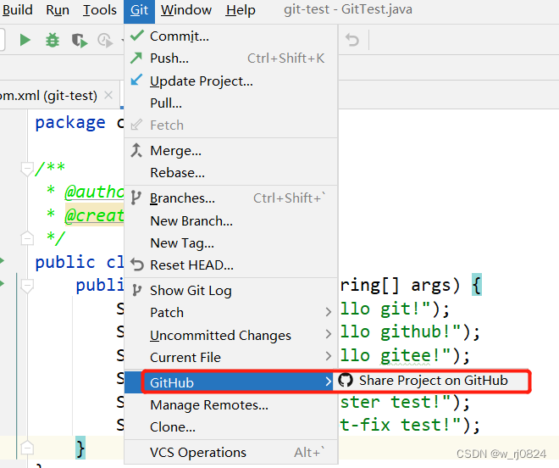Click the Merge arrows icon
This screenshot has width=559, height=468.
tap(136, 150)
